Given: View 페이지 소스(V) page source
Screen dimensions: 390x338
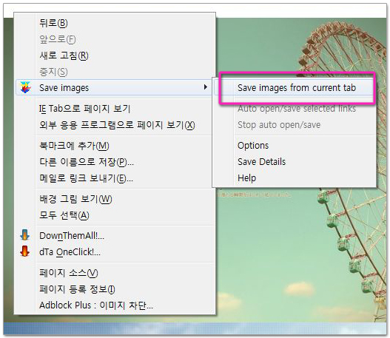Looking at the screenshot, I should coord(115,273).
